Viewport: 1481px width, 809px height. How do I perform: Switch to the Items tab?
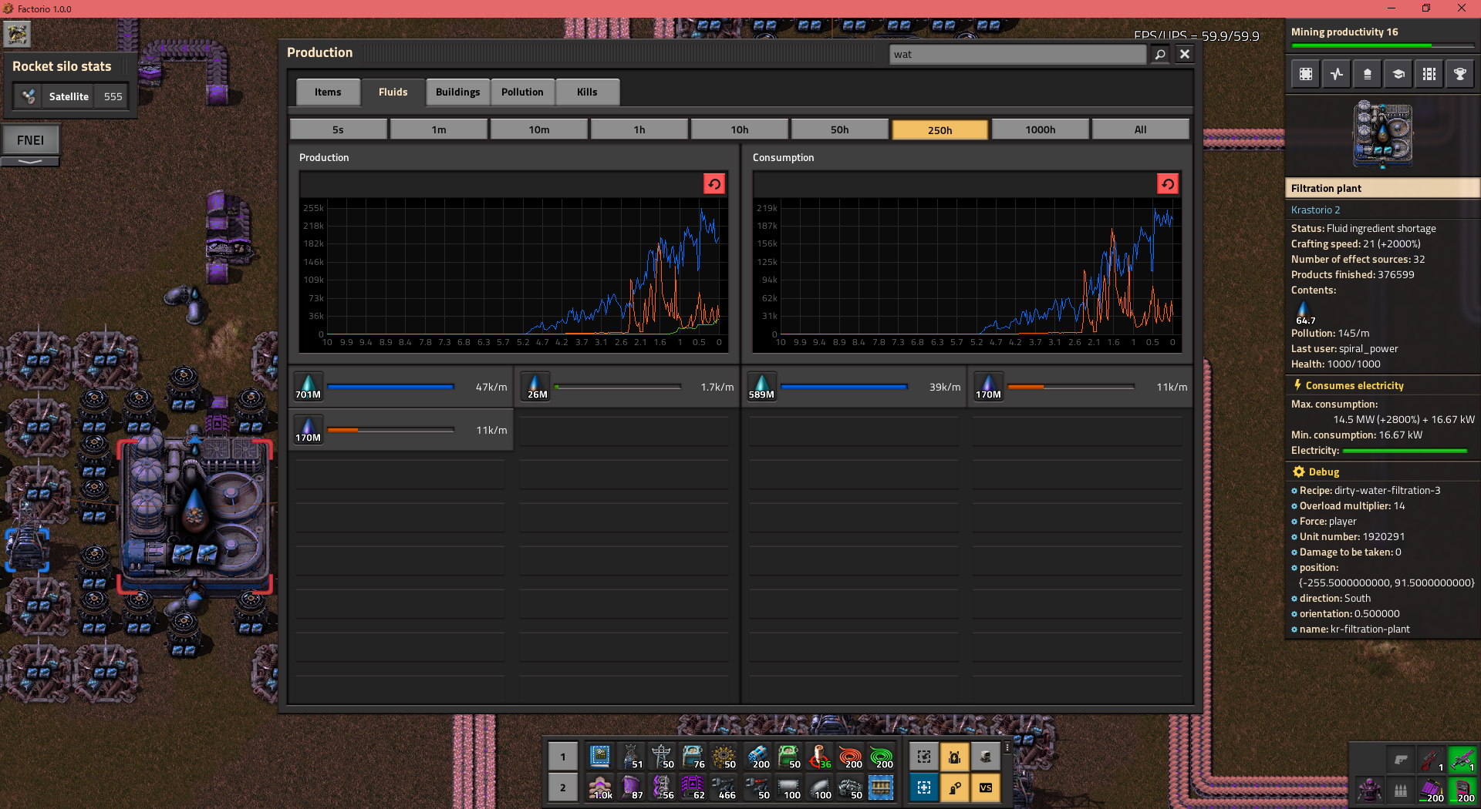pyautogui.click(x=328, y=92)
